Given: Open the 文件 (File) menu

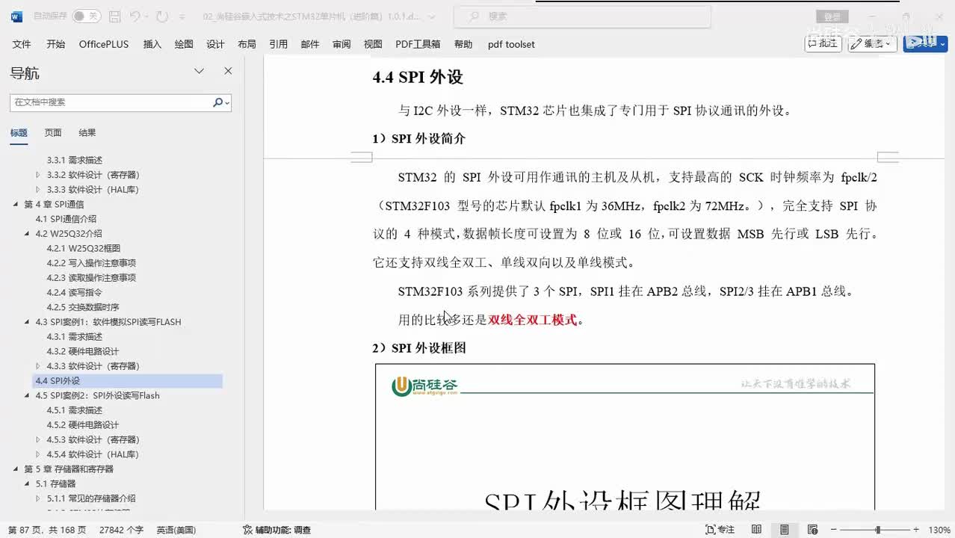Looking at the screenshot, I should point(22,44).
